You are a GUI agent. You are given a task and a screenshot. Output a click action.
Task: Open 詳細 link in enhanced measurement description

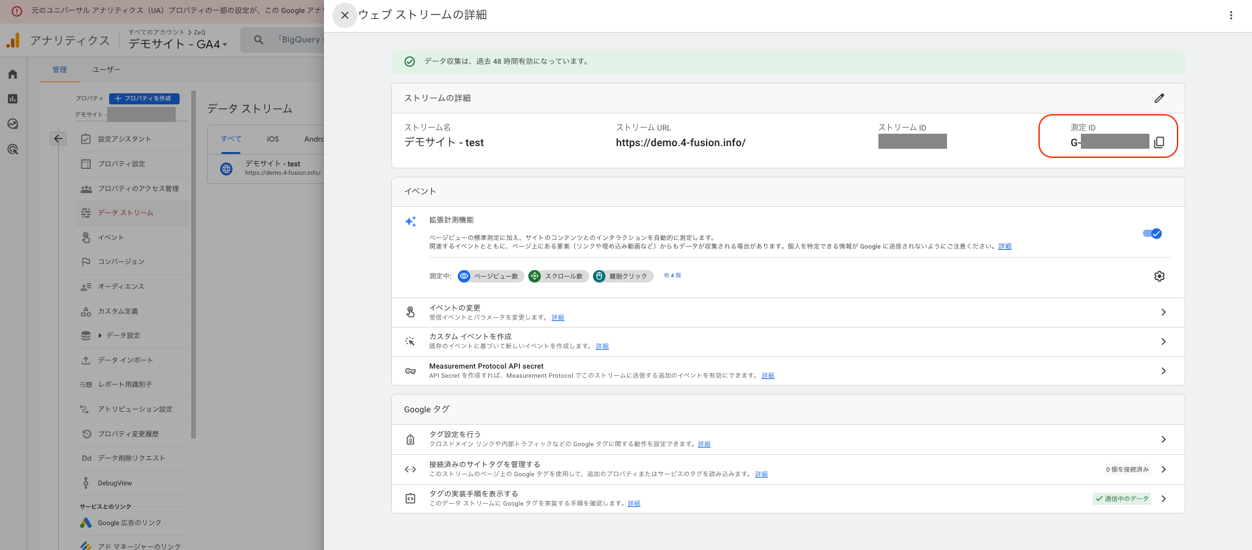[1004, 247]
